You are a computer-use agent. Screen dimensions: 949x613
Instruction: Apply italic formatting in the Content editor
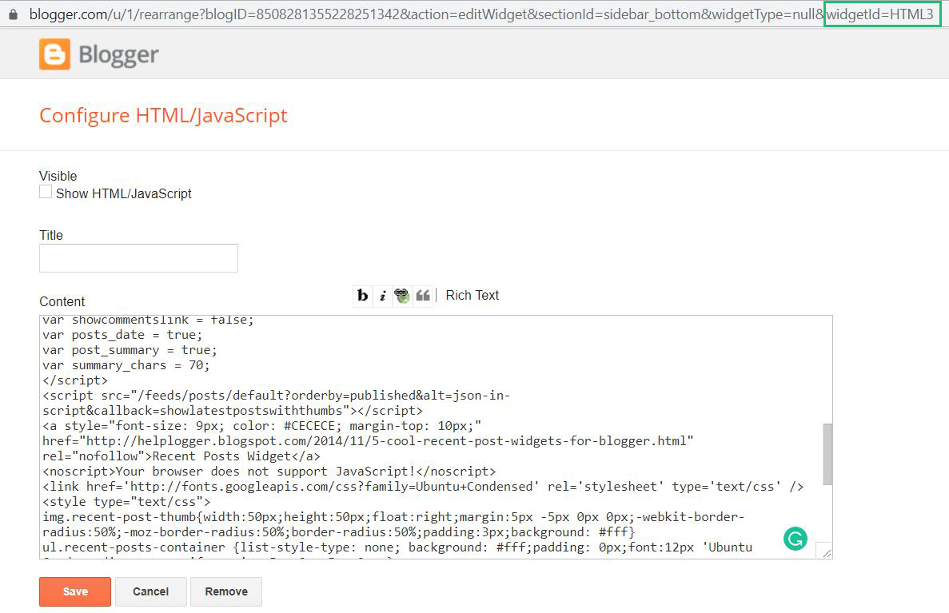(x=383, y=296)
